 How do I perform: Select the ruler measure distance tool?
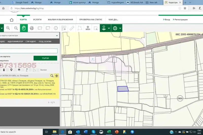[x=72, y=28]
